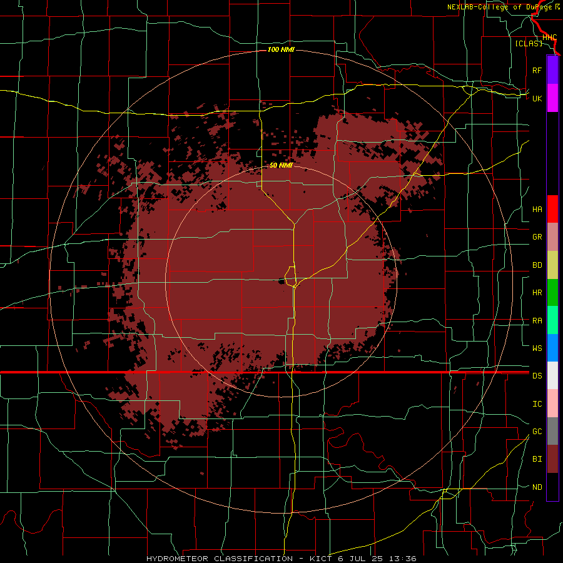Image resolution: width=563 pixels, height=563 pixels.
Task: Click the GC gray legend swatch
Action: [x=552, y=431]
